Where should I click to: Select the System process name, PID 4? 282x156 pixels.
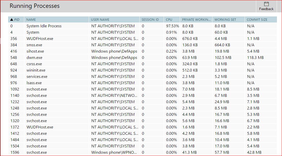tap(33, 32)
